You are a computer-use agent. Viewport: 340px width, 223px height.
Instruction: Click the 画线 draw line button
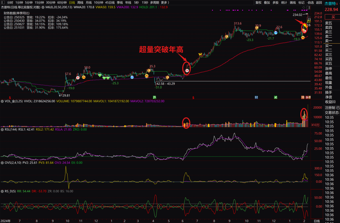tap(293, 3)
